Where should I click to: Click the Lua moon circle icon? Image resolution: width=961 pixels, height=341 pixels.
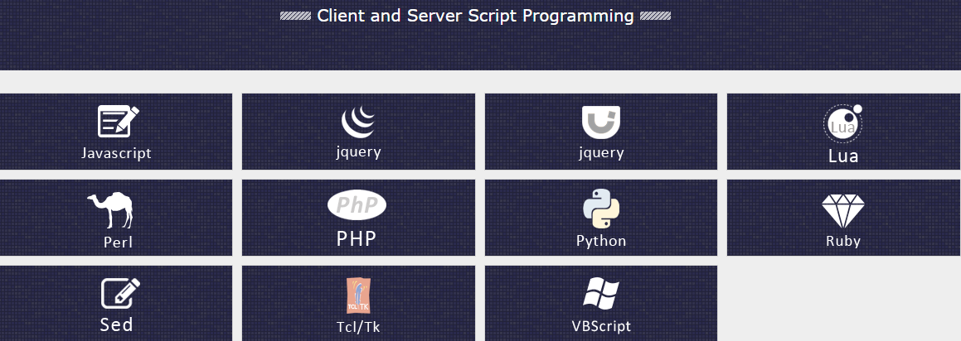click(842, 123)
